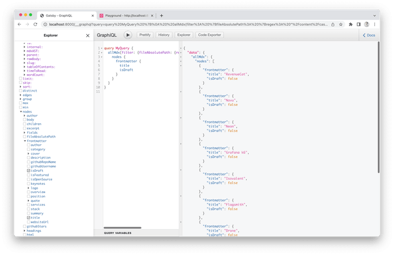Open the Code Exporter panel
This screenshot has height=255, width=394.
click(210, 35)
